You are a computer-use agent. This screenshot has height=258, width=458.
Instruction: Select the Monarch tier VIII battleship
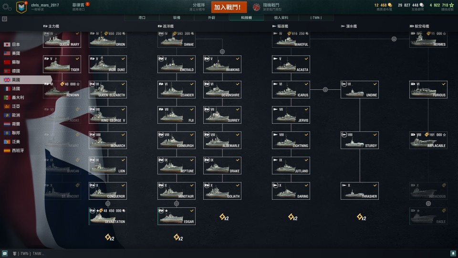tap(108, 140)
